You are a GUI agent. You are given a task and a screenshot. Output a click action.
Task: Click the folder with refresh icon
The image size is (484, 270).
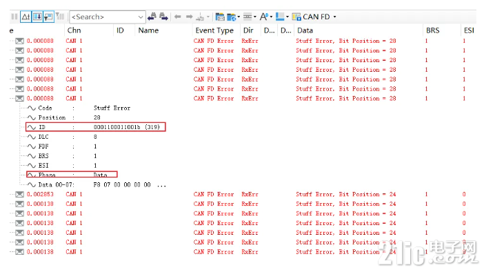point(231,17)
